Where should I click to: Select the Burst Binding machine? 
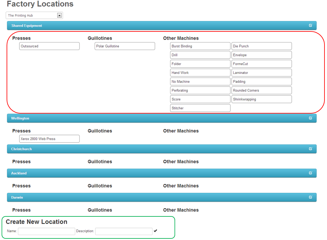click(200, 46)
